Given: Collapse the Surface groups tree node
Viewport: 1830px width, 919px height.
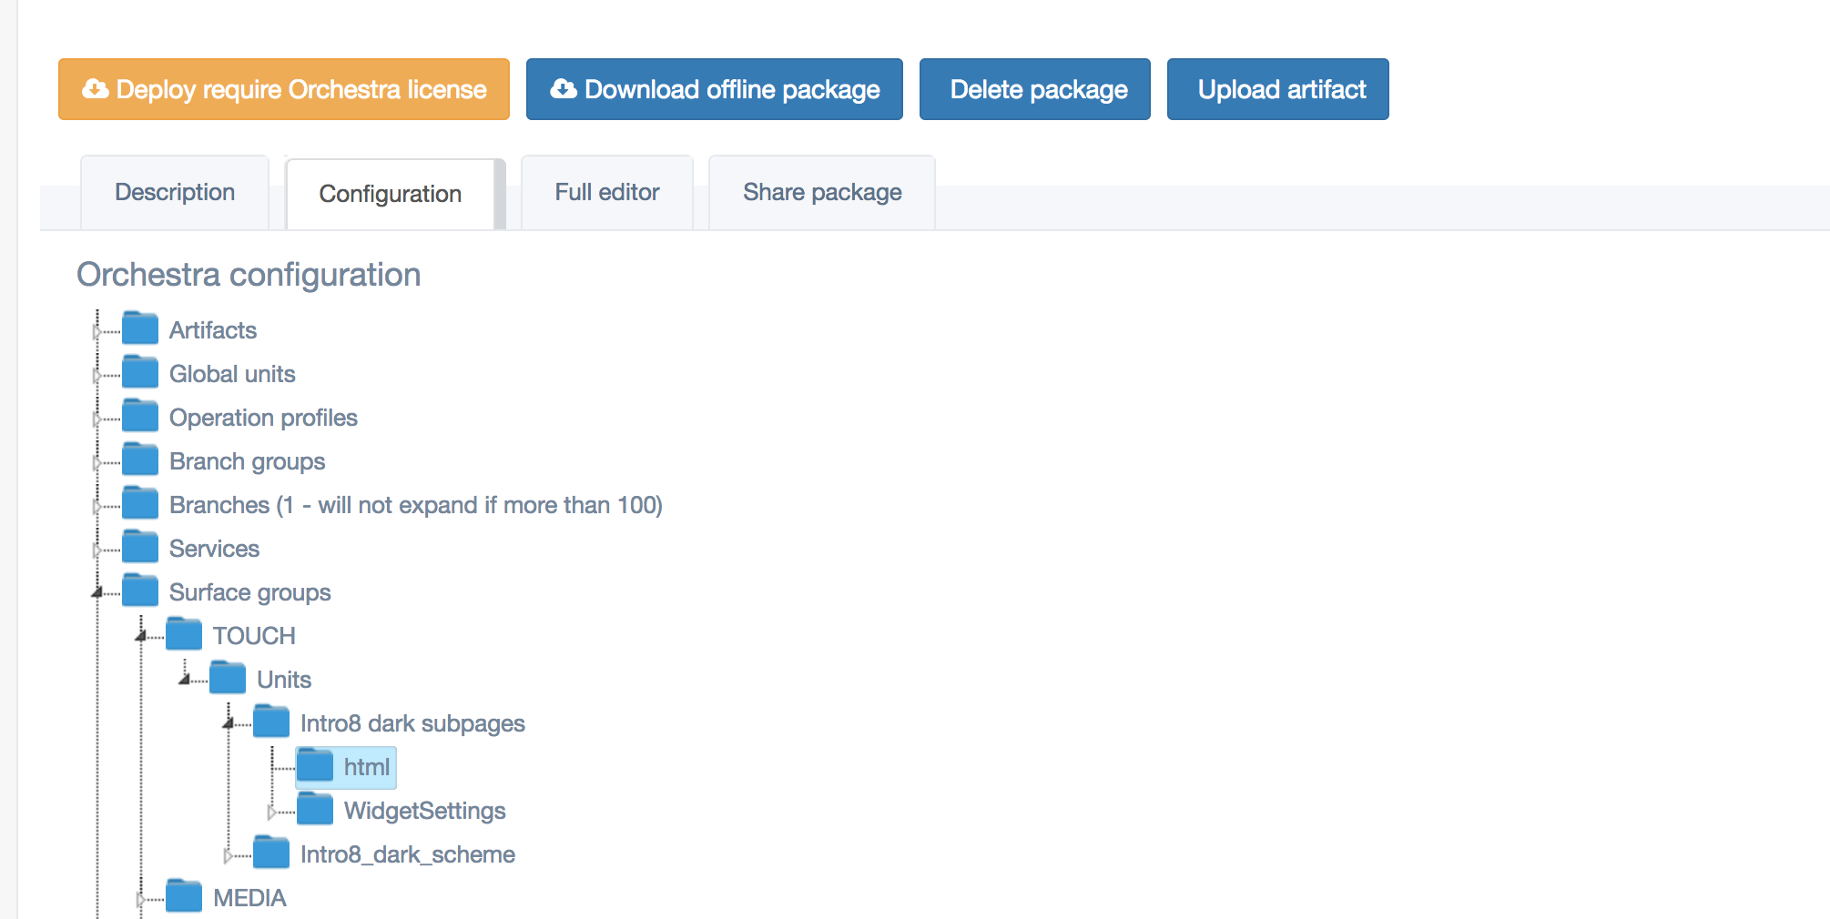Looking at the screenshot, I should pos(97,593).
